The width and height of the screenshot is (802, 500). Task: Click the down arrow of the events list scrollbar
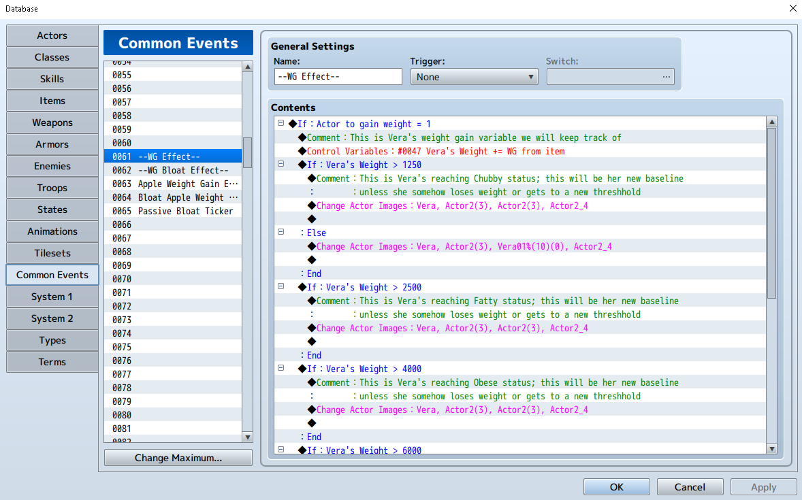point(248,437)
